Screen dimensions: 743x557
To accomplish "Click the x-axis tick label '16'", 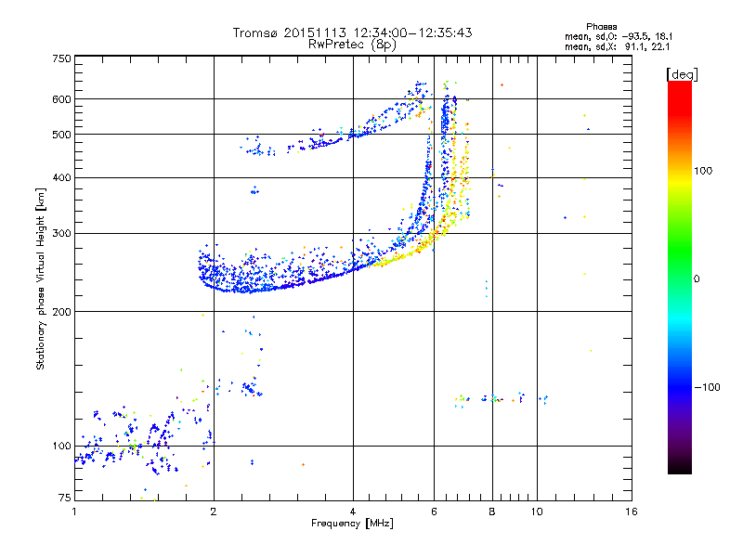I will pos(632,512).
